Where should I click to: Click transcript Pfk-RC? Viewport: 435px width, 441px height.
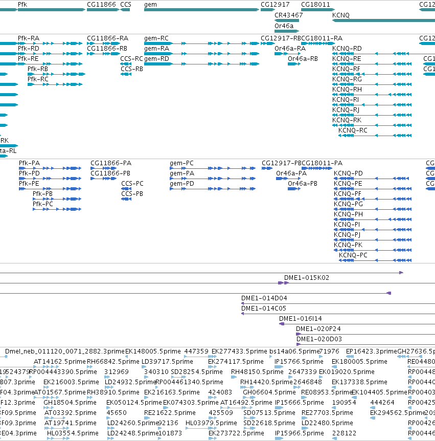[55, 84]
